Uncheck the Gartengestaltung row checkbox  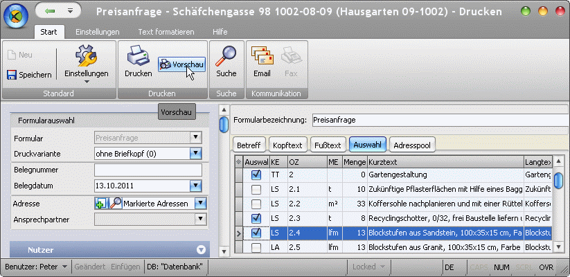point(256,175)
